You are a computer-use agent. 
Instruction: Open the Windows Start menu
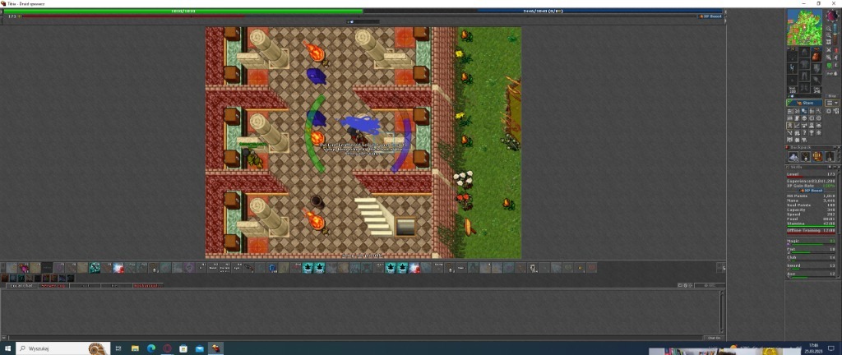point(7,348)
